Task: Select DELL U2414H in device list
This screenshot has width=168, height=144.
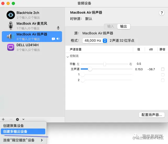Action: pos(32,47)
